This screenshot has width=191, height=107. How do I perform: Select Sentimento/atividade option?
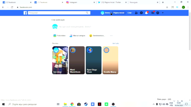97,36
